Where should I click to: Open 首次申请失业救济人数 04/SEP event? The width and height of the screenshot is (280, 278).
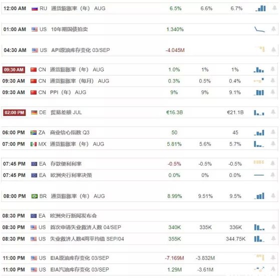(86, 227)
